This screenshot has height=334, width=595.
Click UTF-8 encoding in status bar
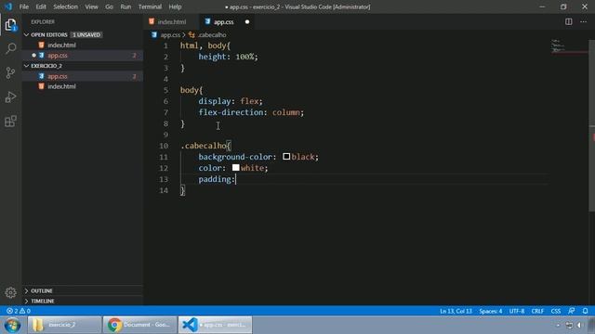(x=517, y=311)
